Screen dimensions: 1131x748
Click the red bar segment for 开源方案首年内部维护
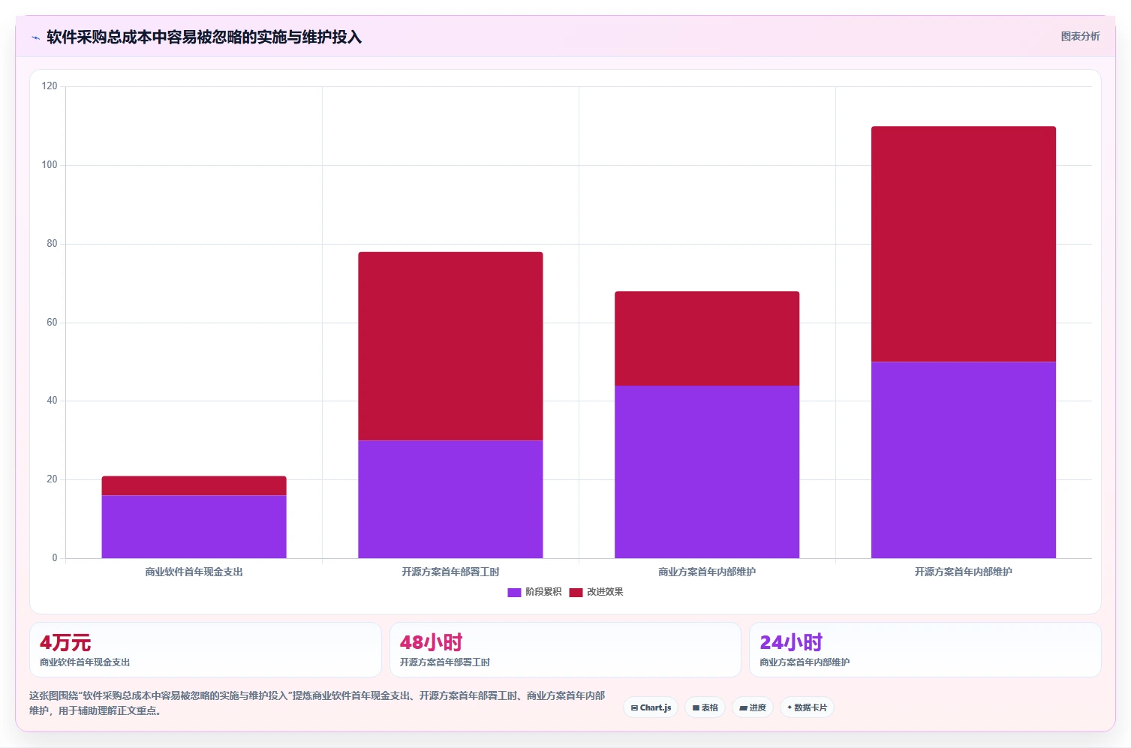964,244
